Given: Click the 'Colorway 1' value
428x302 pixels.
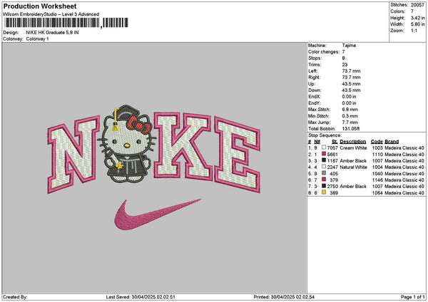Looking at the screenshot, I should 37,39.
